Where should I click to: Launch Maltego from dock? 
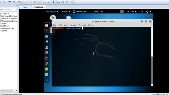(47, 58)
